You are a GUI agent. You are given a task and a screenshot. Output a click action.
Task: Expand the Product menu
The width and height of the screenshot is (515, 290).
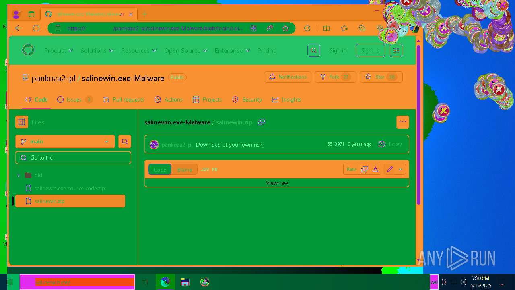coord(58,51)
